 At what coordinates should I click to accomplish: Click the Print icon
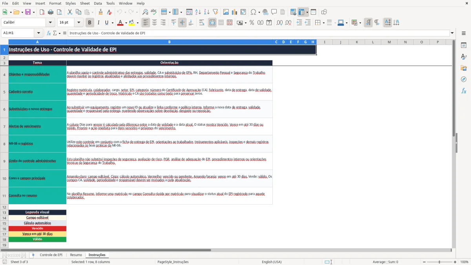(x=50, y=12)
